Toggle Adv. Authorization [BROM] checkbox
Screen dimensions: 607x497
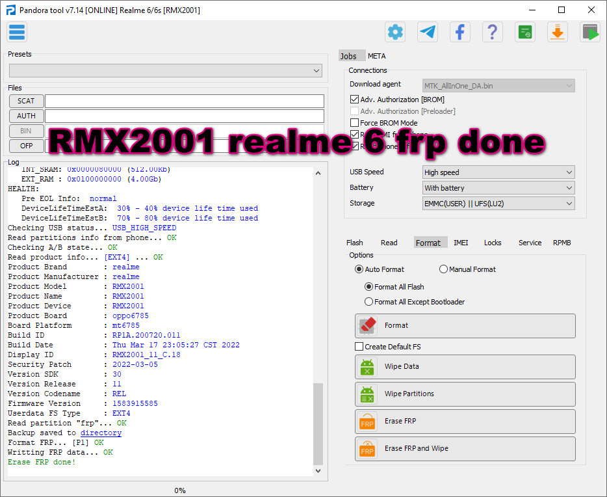pos(354,100)
